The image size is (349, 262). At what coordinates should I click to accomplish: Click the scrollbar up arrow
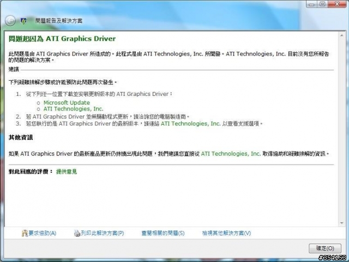click(342, 35)
